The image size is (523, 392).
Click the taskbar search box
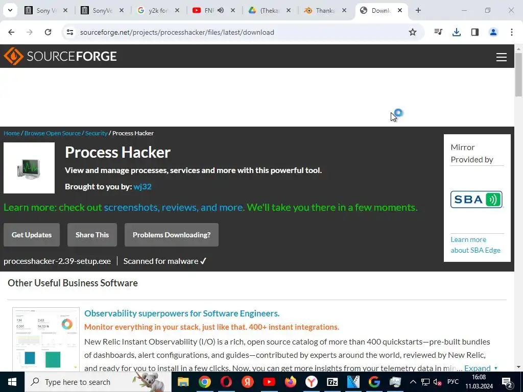click(98, 382)
